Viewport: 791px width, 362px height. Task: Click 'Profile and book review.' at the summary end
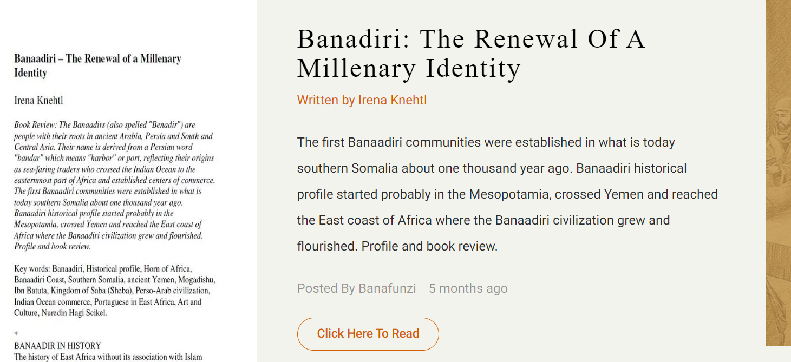(429, 246)
